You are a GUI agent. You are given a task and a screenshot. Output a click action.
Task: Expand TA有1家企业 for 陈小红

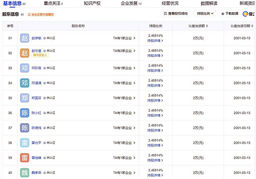pyautogui.click(x=124, y=113)
